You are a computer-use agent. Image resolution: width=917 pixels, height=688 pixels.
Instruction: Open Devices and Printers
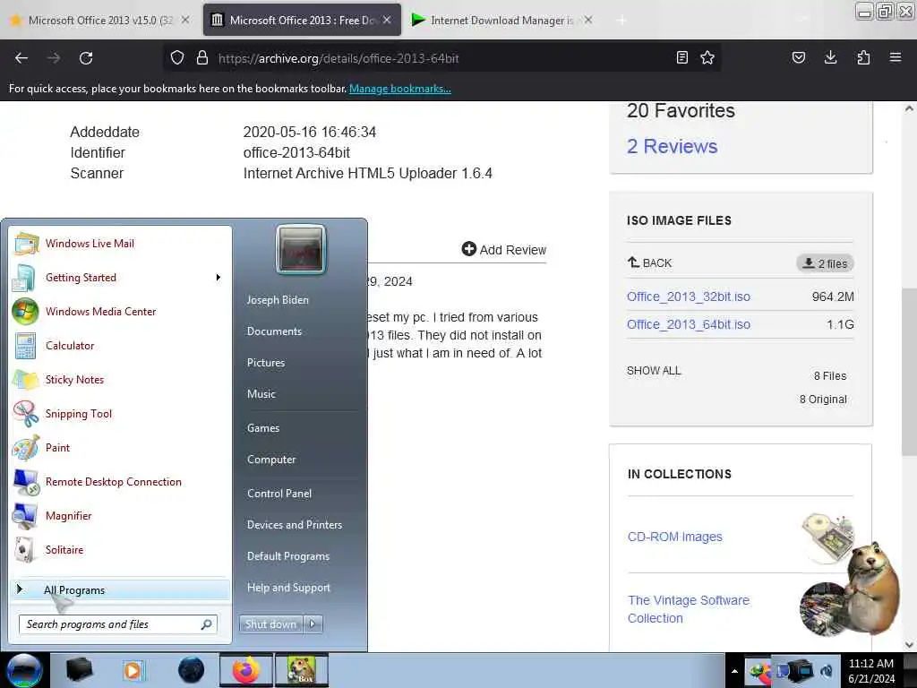point(294,525)
